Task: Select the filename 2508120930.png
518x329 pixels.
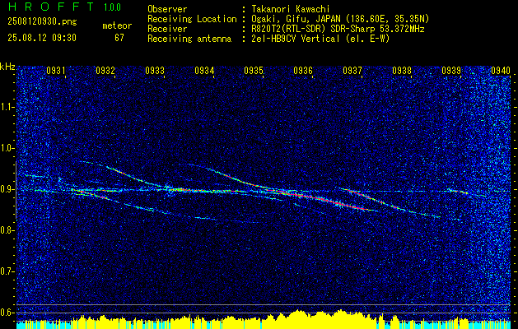Action: [x=42, y=22]
